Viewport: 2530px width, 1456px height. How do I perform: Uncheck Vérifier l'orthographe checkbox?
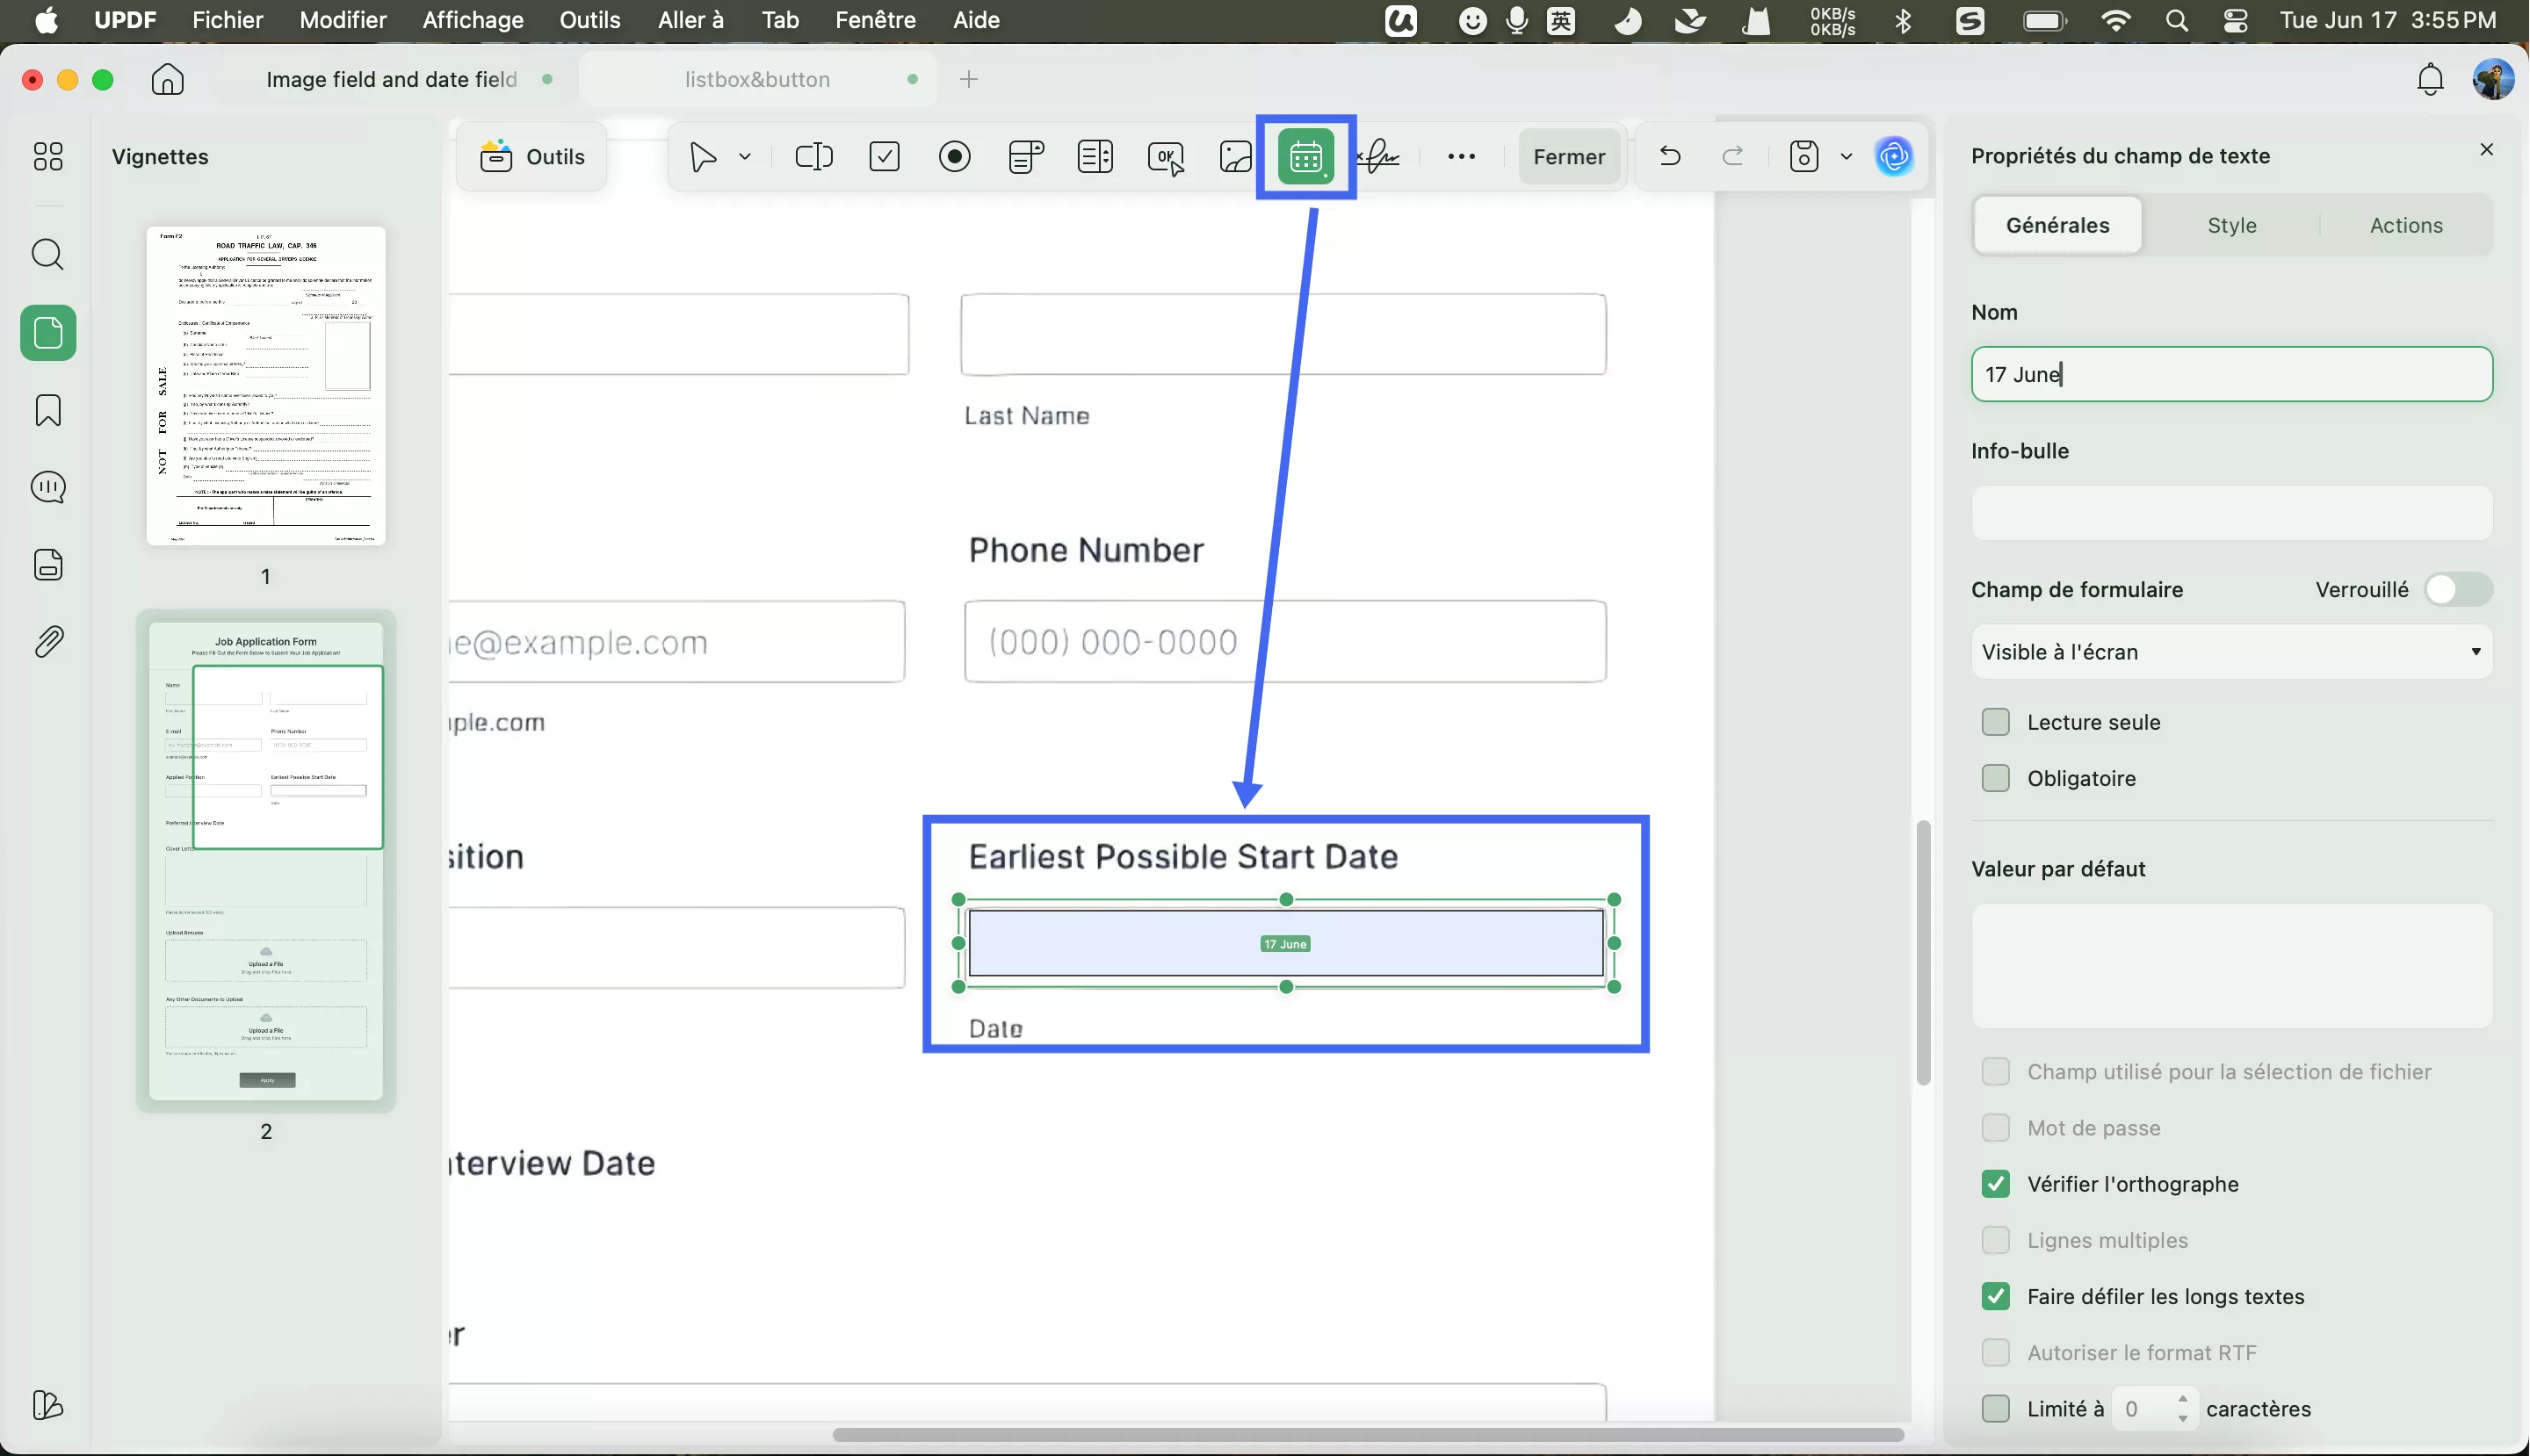click(x=1995, y=1184)
